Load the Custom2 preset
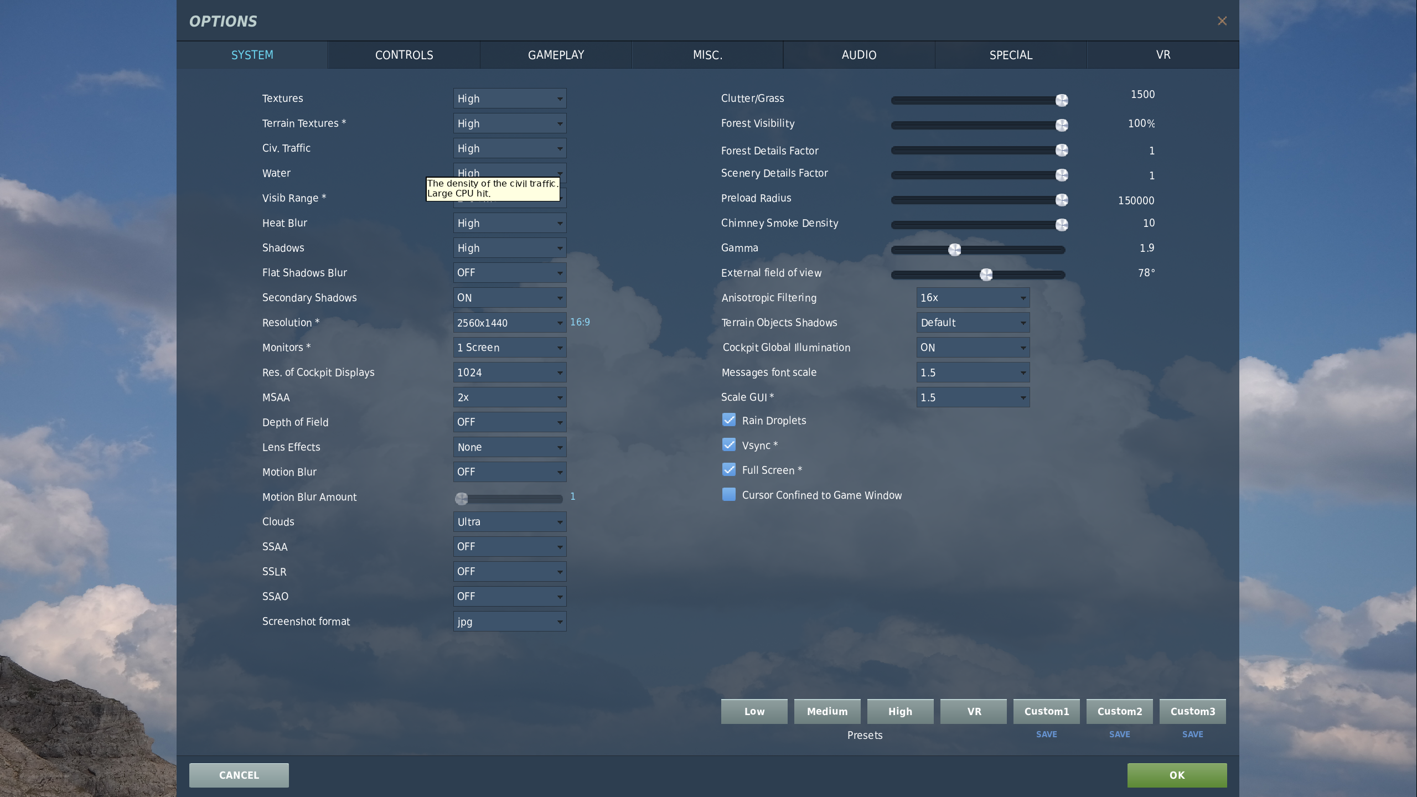This screenshot has height=797, width=1417. tap(1119, 711)
